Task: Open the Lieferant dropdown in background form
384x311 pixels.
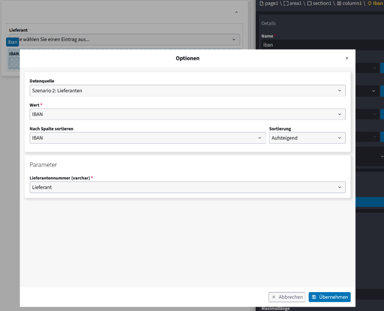Action: (124, 39)
